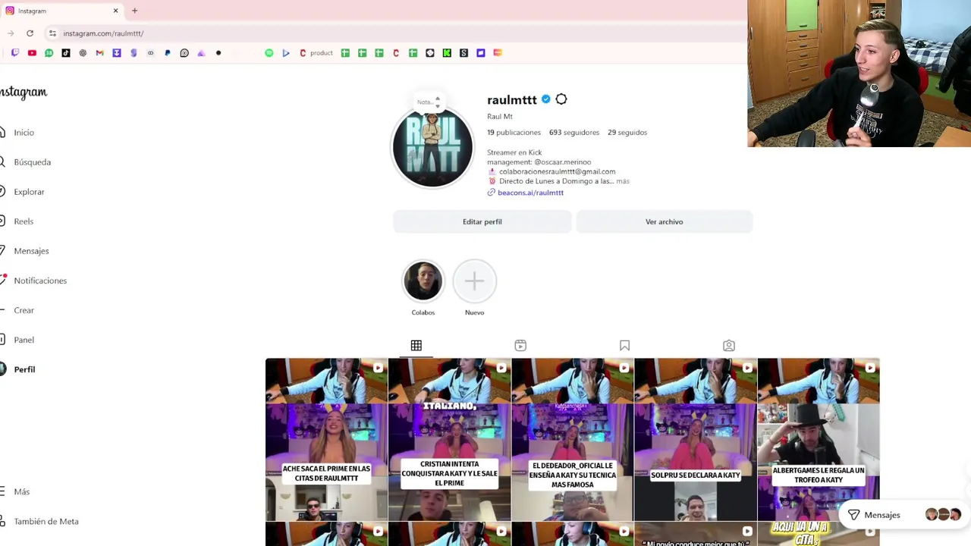Open the Twitch bookmark icon
The image size is (971, 546).
(x=14, y=53)
